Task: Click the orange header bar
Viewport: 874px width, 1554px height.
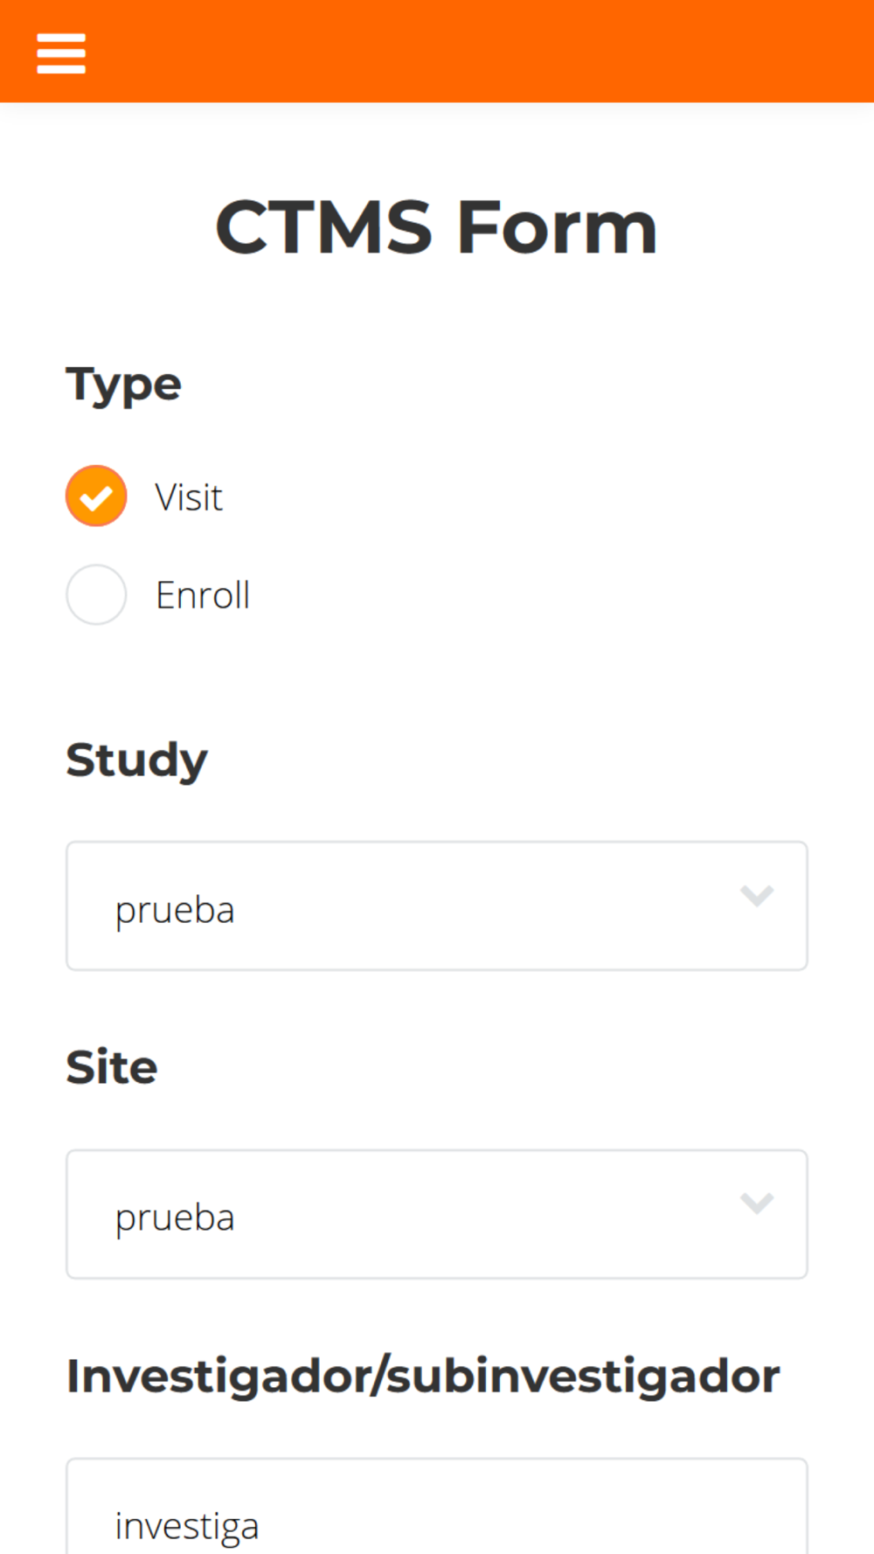Action: (481, 52)
